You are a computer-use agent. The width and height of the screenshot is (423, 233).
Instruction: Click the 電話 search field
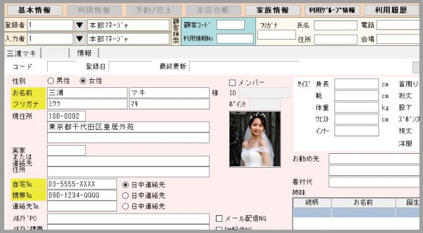[x=398, y=25]
